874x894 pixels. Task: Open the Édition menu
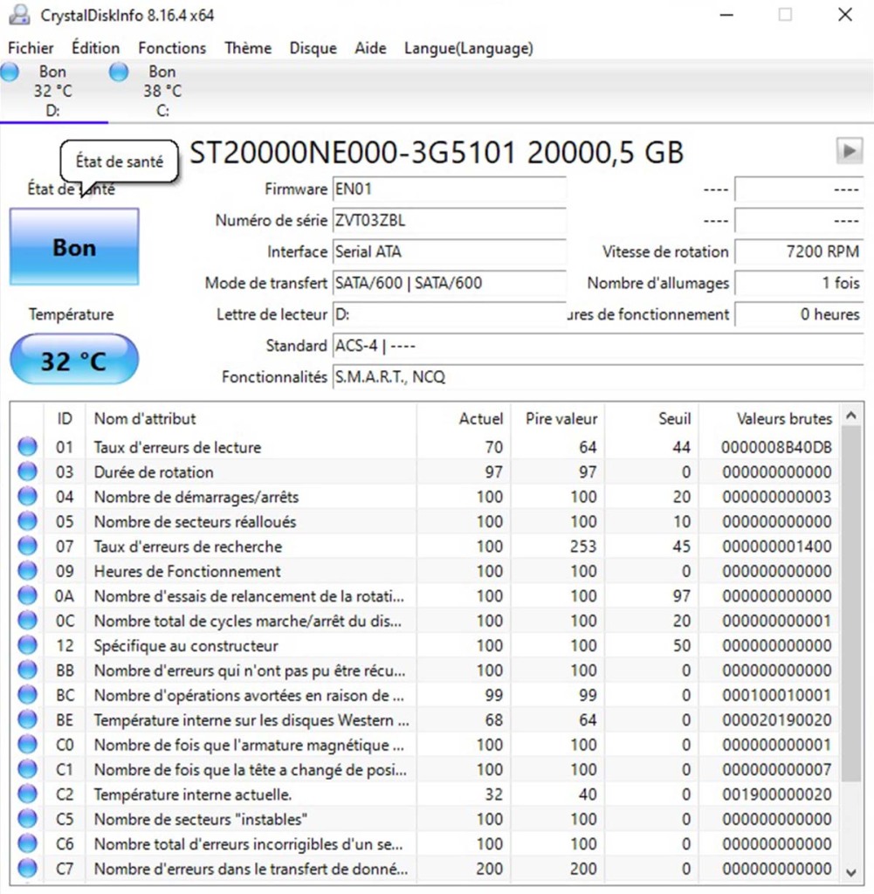(95, 48)
